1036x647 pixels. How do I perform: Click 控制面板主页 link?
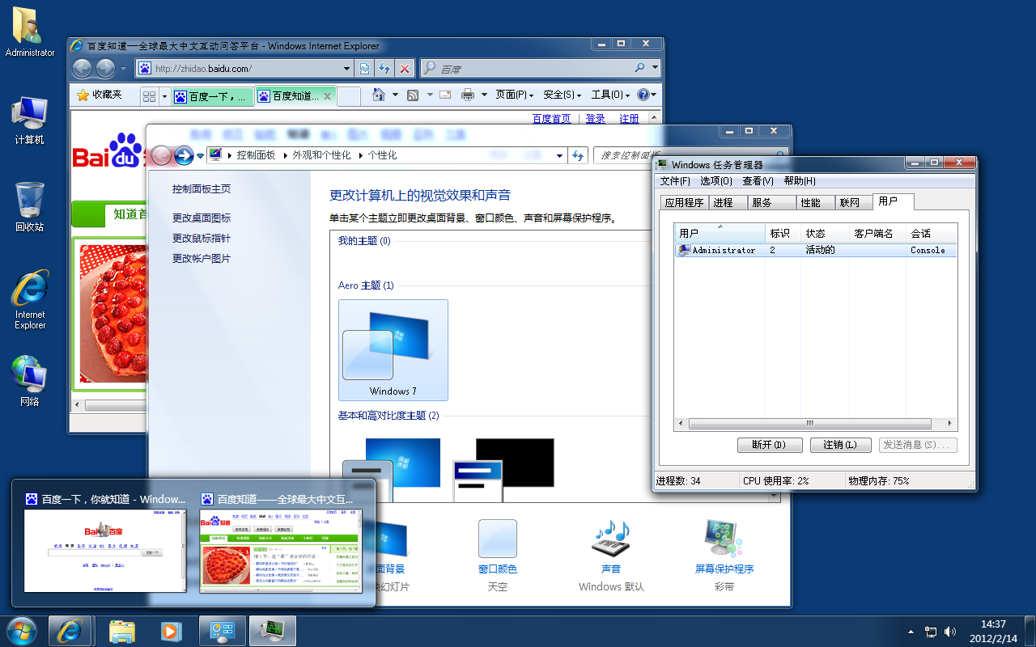pyautogui.click(x=202, y=188)
